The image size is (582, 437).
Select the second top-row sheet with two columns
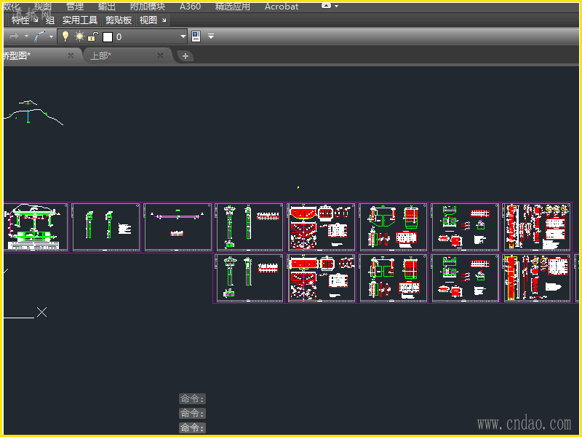(x=106, y=227)
